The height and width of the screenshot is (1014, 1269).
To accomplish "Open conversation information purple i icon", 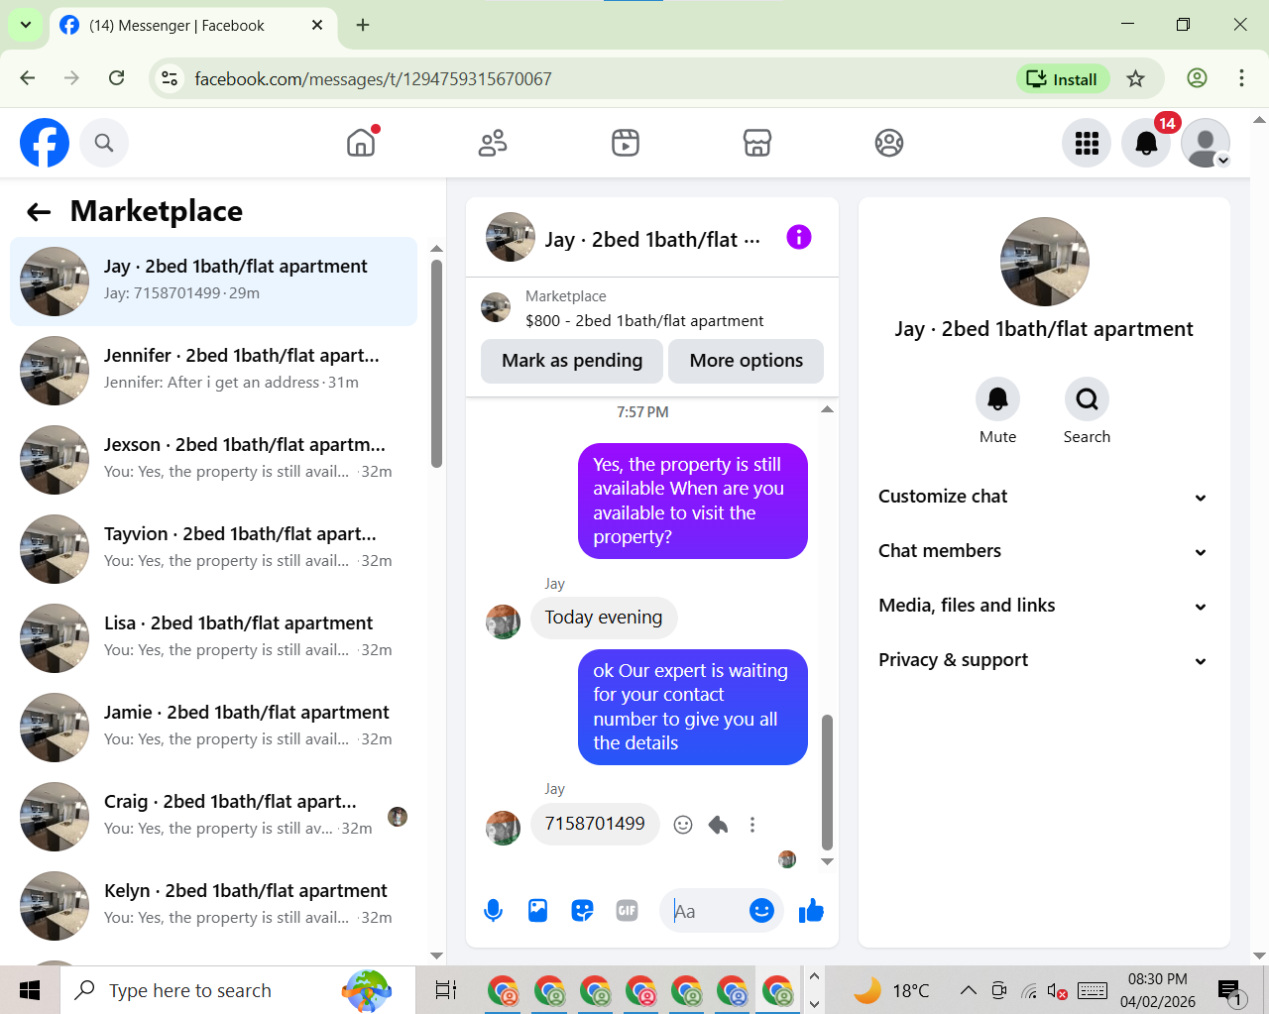I will (x=799, y=237).
